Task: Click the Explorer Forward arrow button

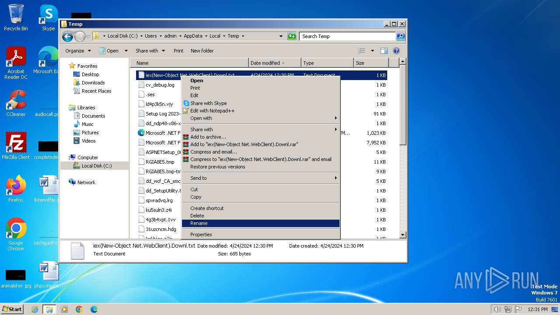Action: pyautogui.click(x=80, y=36)
